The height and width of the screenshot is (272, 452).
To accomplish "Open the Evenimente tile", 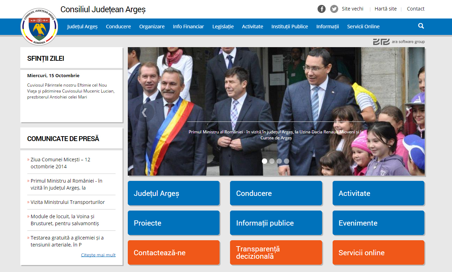I will point(378,223).
